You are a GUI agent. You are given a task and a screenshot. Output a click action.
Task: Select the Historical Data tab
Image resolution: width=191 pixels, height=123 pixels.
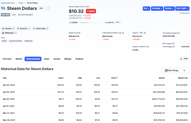tap(33, 59)
